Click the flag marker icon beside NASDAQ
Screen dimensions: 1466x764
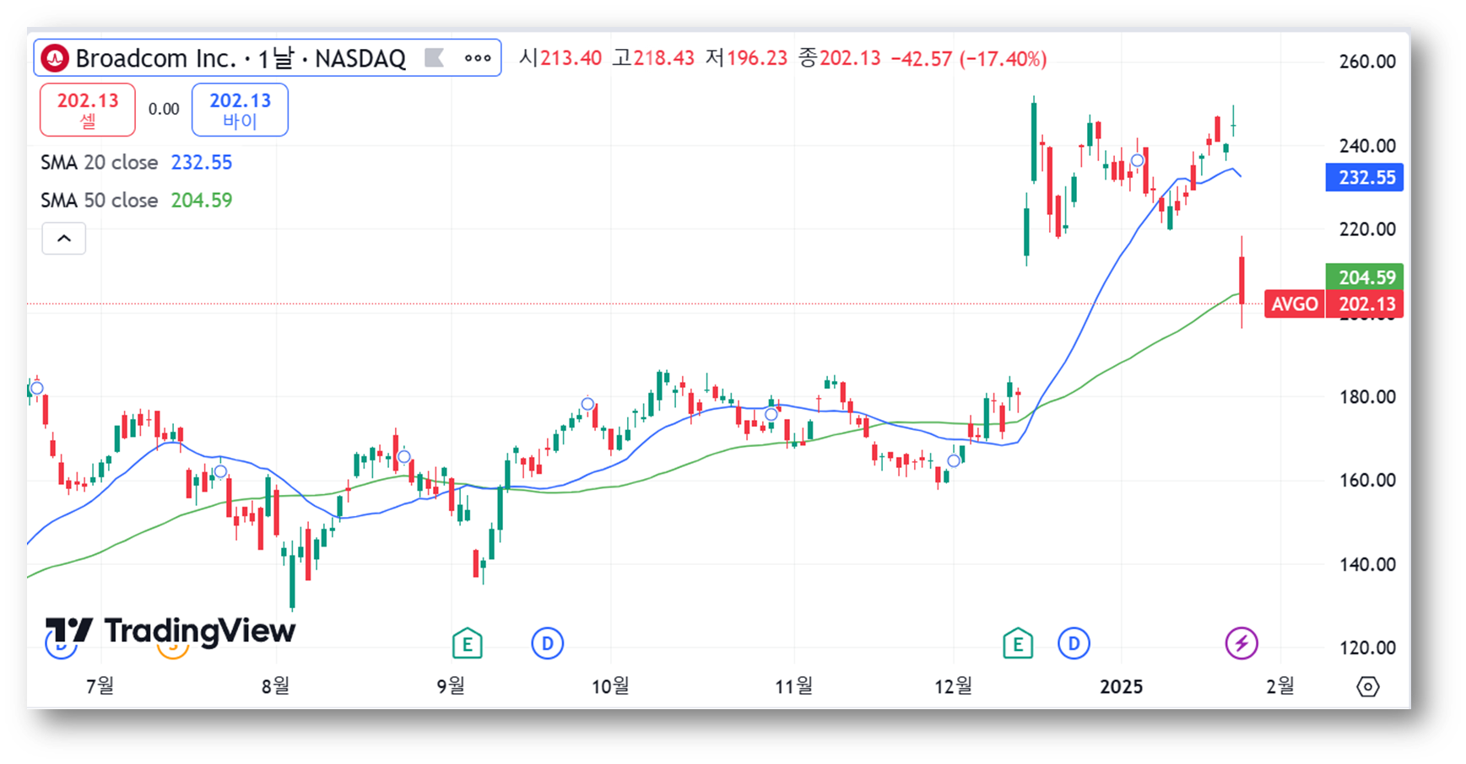434,57
